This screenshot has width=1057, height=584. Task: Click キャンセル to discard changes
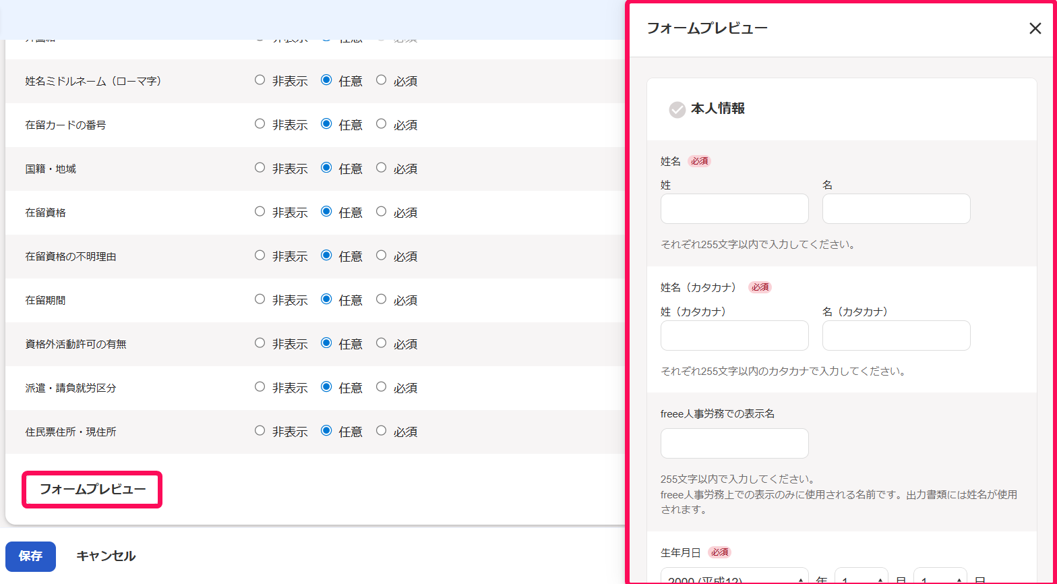pos(106,556)
